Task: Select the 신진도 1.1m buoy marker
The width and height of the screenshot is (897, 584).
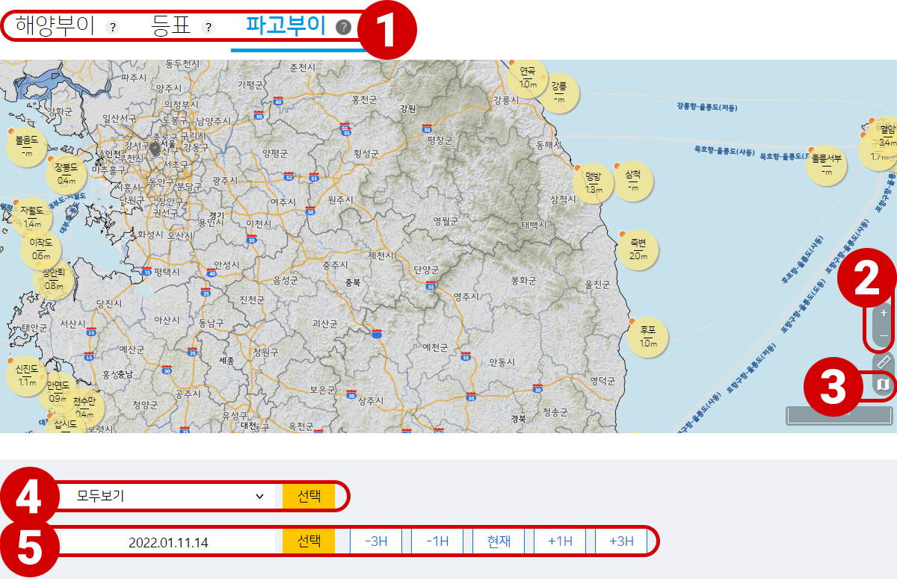Action: (27, 375)
